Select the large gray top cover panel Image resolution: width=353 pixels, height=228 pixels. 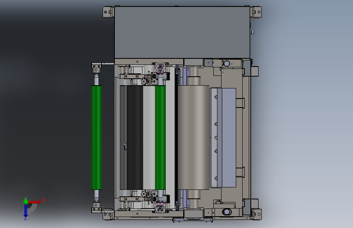click(182, 32)
